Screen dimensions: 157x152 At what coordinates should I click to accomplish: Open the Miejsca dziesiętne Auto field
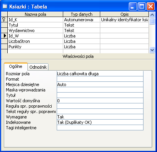100,84
